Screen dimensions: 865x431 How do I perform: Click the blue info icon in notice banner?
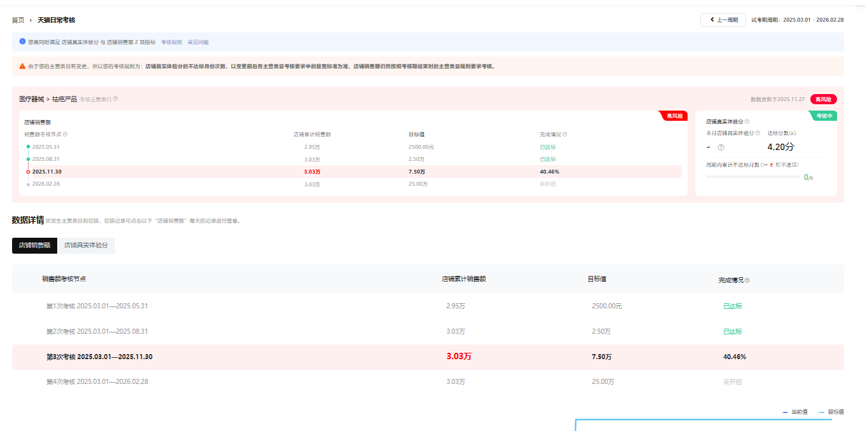[x=22, y=41]
